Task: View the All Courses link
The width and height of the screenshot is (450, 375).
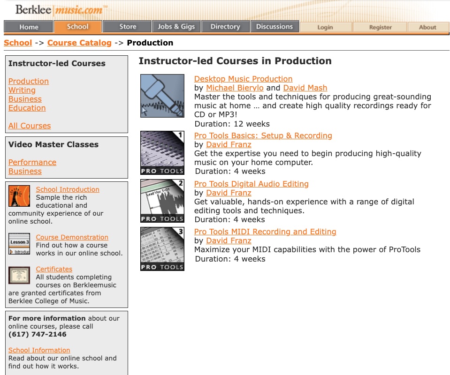Action: [x=30, y=126]
